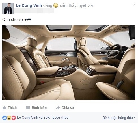Viewport: 138px width, 123px height.
Task: Open the yellow Wow reaction icon list
Action: click(x=9, y=118)
